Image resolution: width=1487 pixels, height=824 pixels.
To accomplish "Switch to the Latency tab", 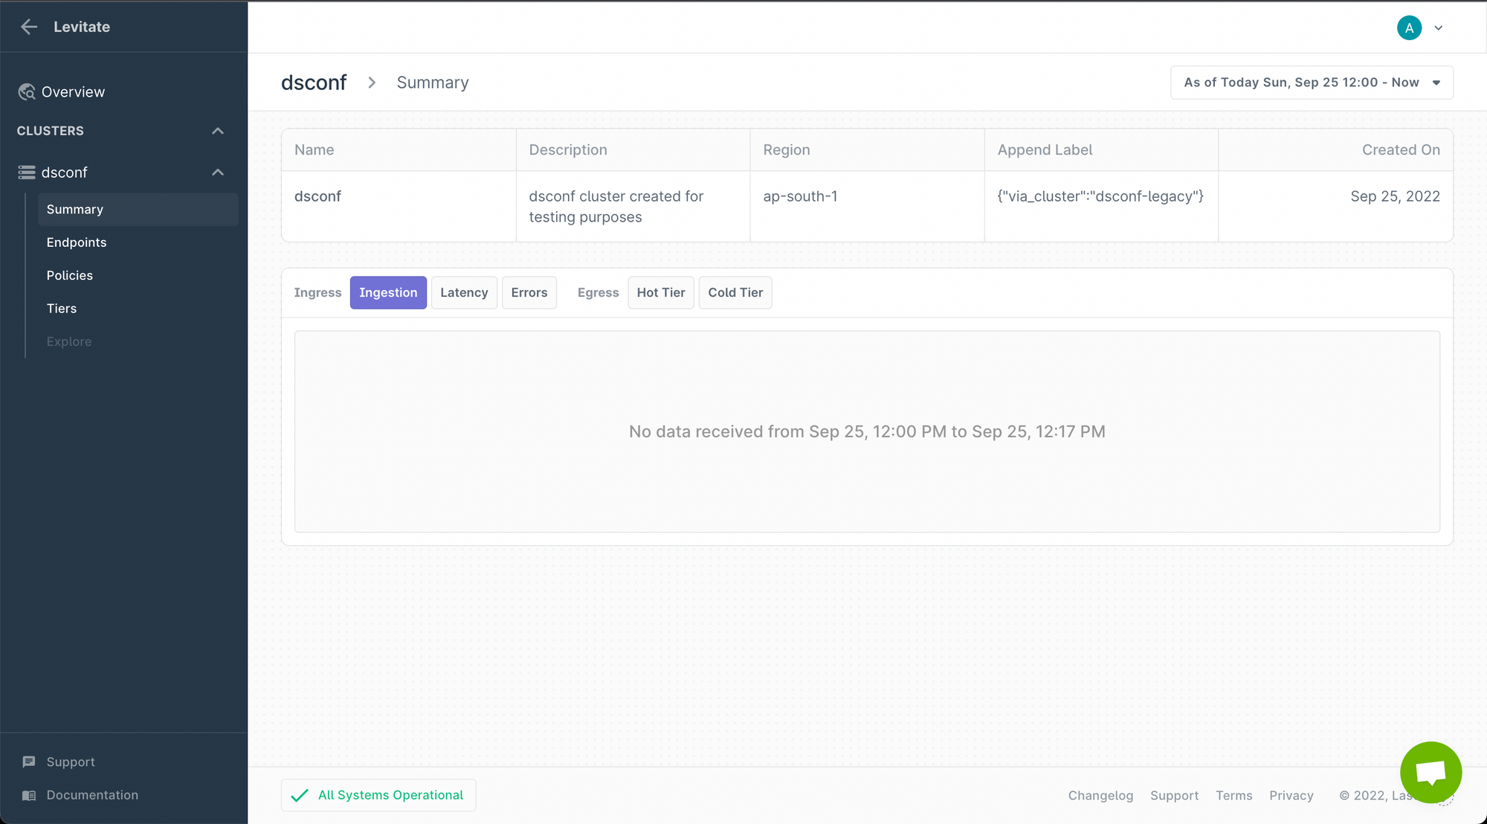I will (x=464, y=292).
